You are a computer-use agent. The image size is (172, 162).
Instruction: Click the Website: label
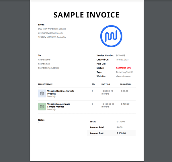coord(101,76)
